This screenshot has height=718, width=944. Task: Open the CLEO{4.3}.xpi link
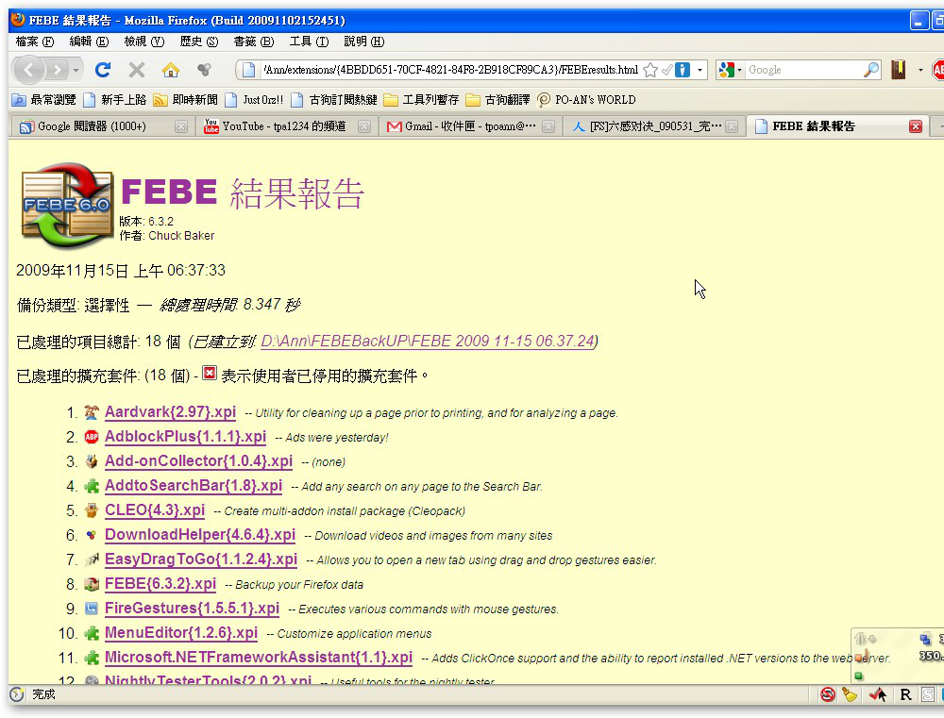[155, 510]
